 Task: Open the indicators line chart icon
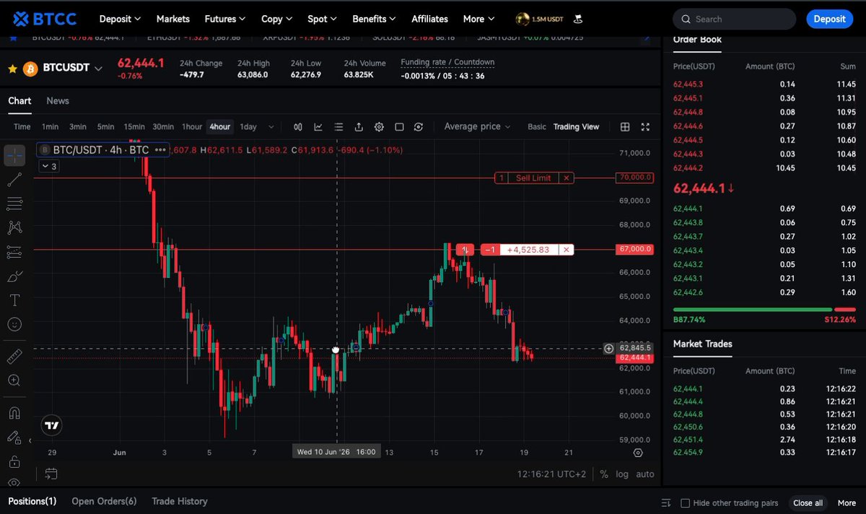318,127
